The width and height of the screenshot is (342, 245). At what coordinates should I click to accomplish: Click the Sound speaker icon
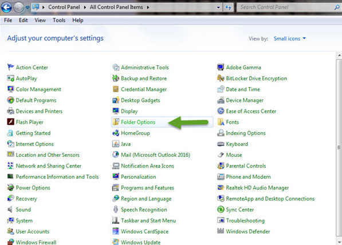click(x=10, y=210)
